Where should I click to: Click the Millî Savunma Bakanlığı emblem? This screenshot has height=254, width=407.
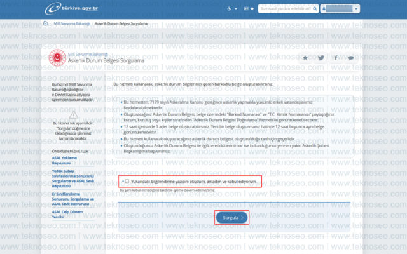click(57, 58)
